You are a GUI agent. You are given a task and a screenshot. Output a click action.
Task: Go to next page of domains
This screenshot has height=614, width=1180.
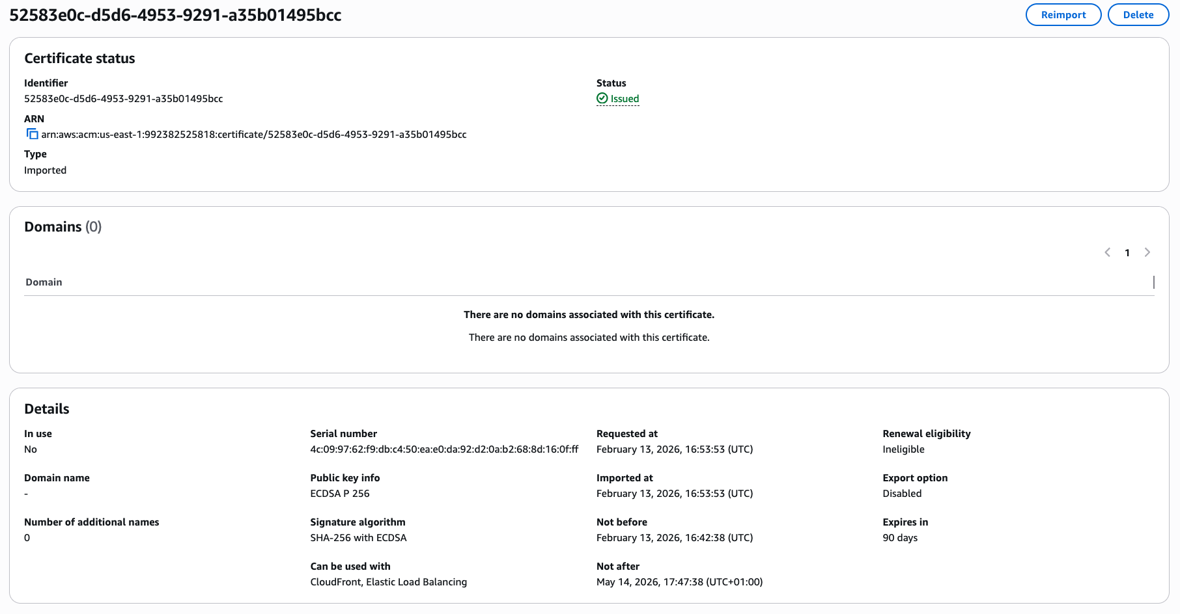(1147, 252)
